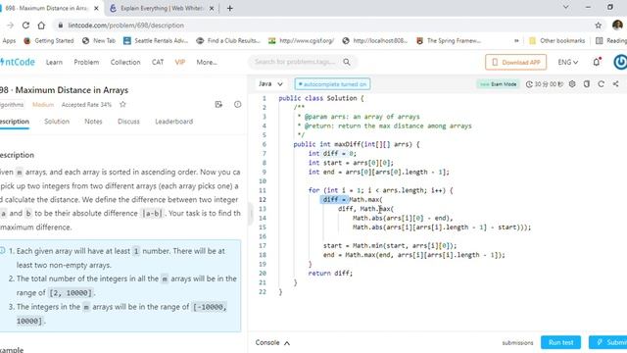The height and width of the screenshot is (353, 627).
Task: Click the Accepted Rate 34% text
Action: click(86, 105)
